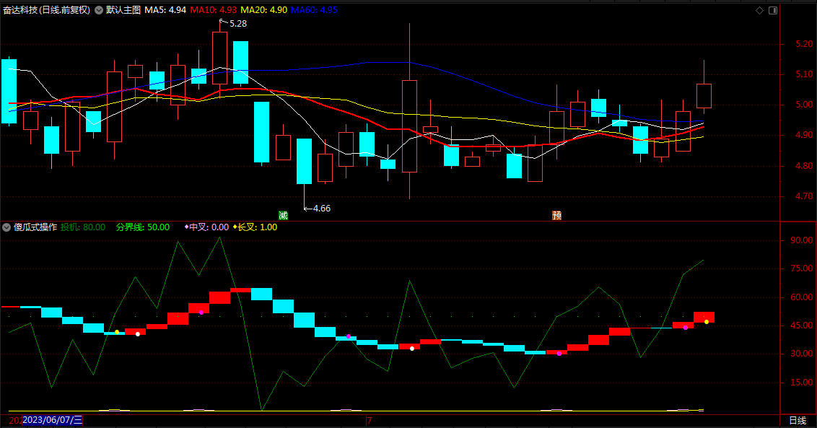Click the green 减 marker below the candles

coord(283,215)
